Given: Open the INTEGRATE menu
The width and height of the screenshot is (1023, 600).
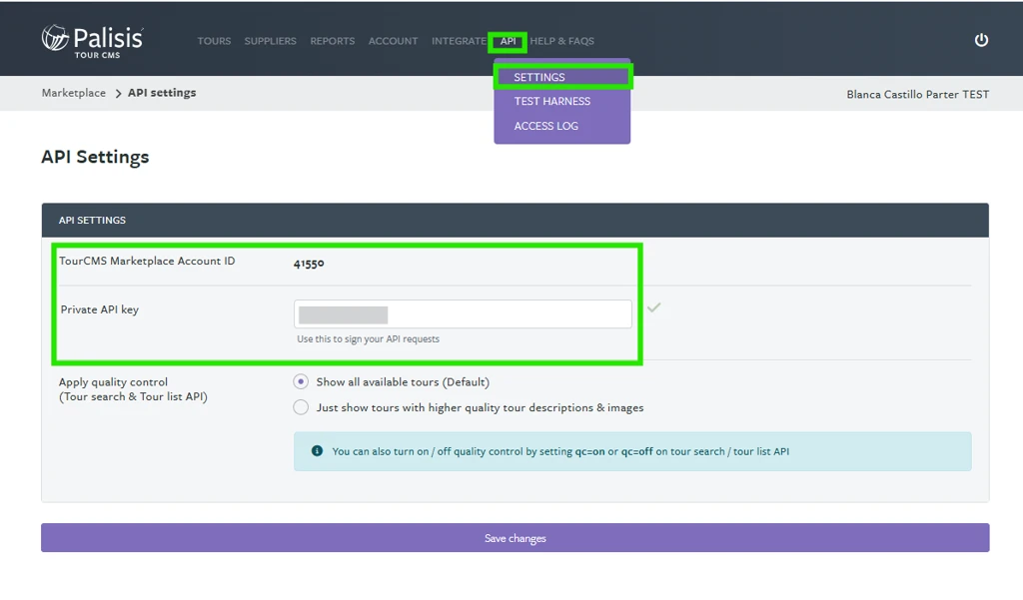Looking at the screenshot, I should click(459, 41).
